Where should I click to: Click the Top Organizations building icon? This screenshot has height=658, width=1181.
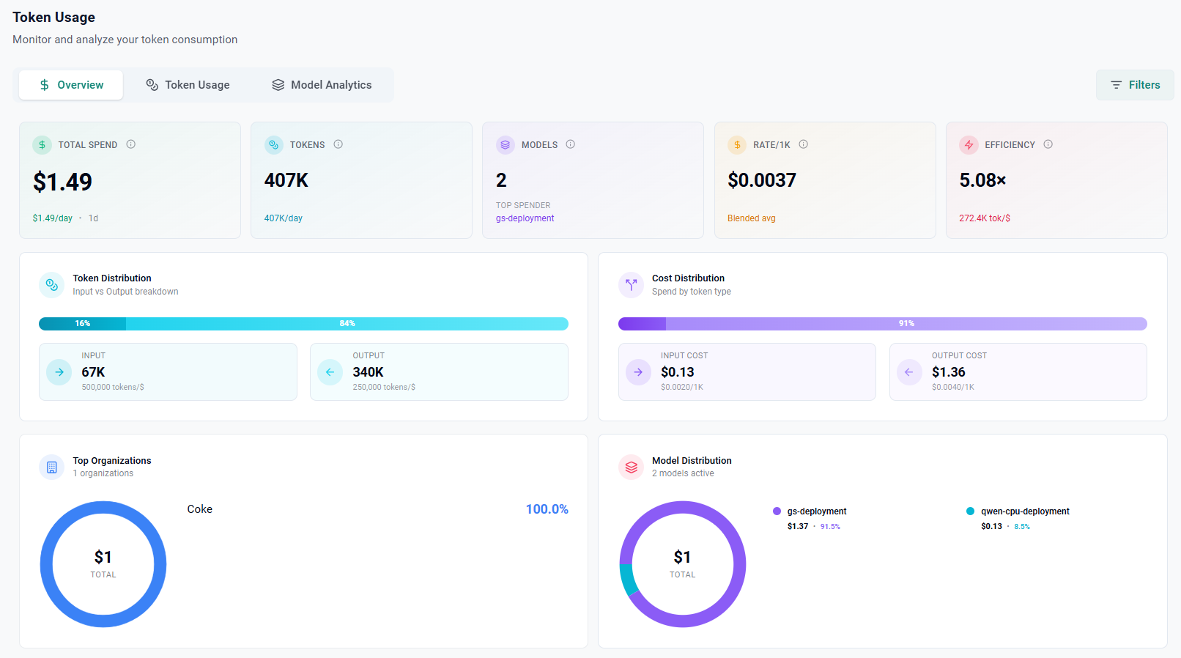pyautogui.click(x=52, y=467)
